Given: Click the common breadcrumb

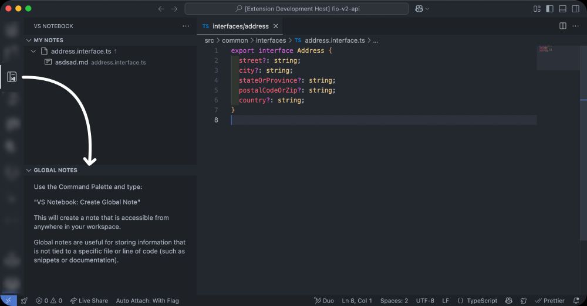Looking at the screenshot, I should pyautogui.click(x=235, y=40).
